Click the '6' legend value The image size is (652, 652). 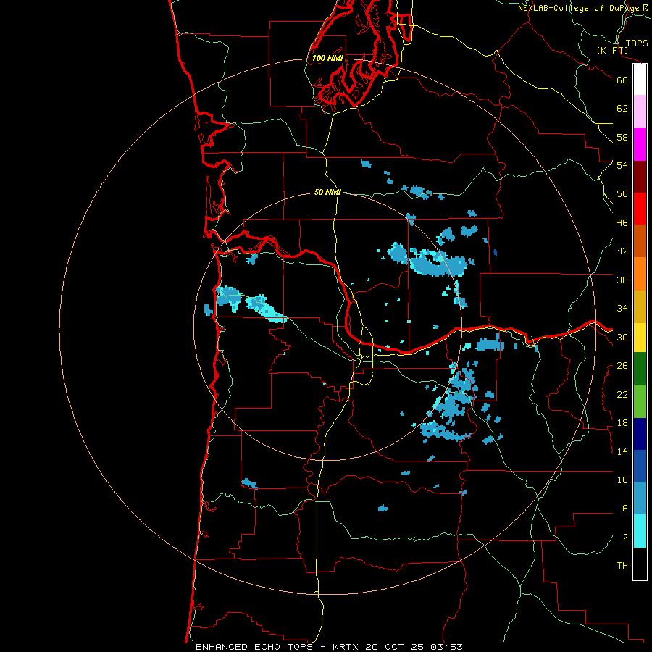(x=625, y=509)
